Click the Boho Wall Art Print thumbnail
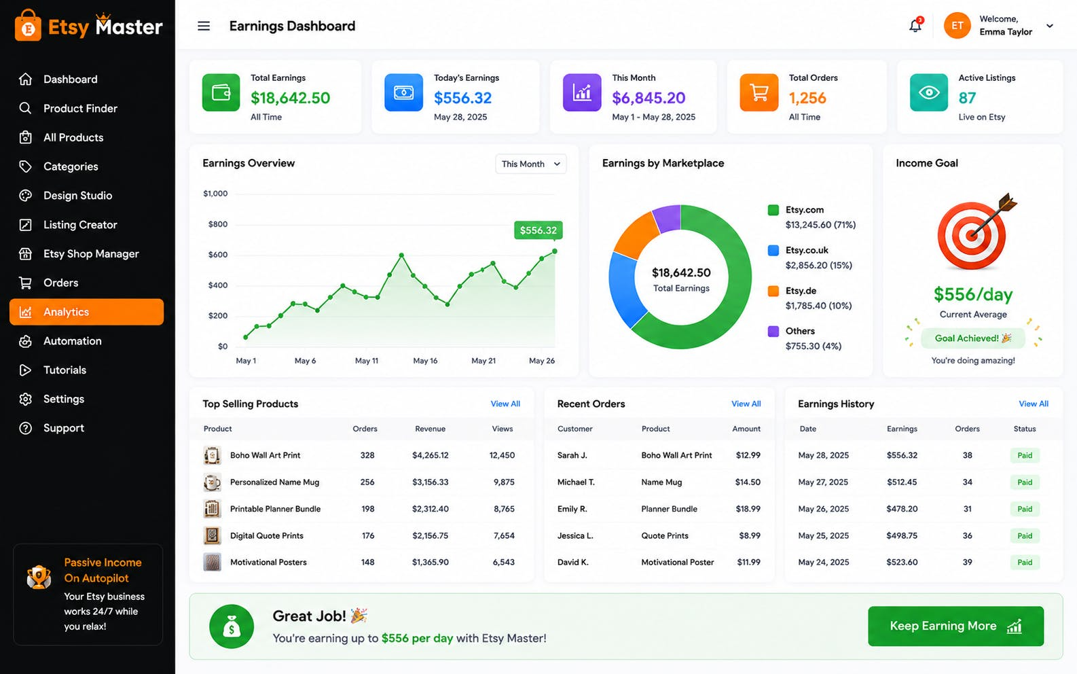The height and width of the screenshot is (674, 1077). point(213,455)
